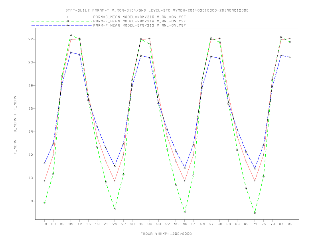Click x-axis tick label 75
The height and width of the screenshot is (244, 316).
pos(264,224)
